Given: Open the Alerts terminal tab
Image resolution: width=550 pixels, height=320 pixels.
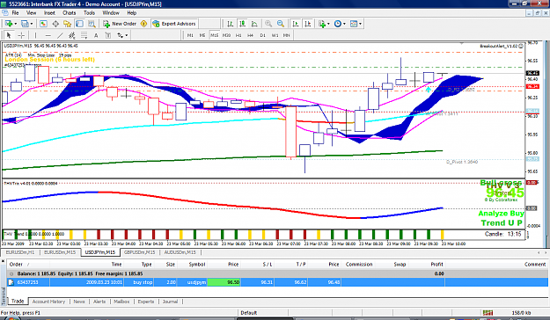Looking at the screenshot, I should pos(99,302).
